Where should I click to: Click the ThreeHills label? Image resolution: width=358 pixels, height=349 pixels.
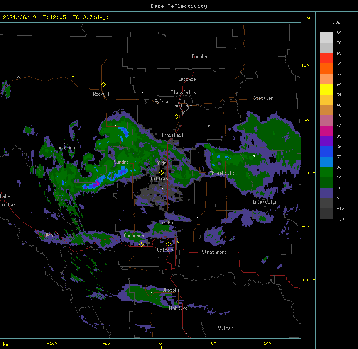coord(222,173)
